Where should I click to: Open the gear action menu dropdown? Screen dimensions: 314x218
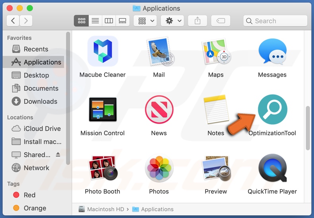173,21
